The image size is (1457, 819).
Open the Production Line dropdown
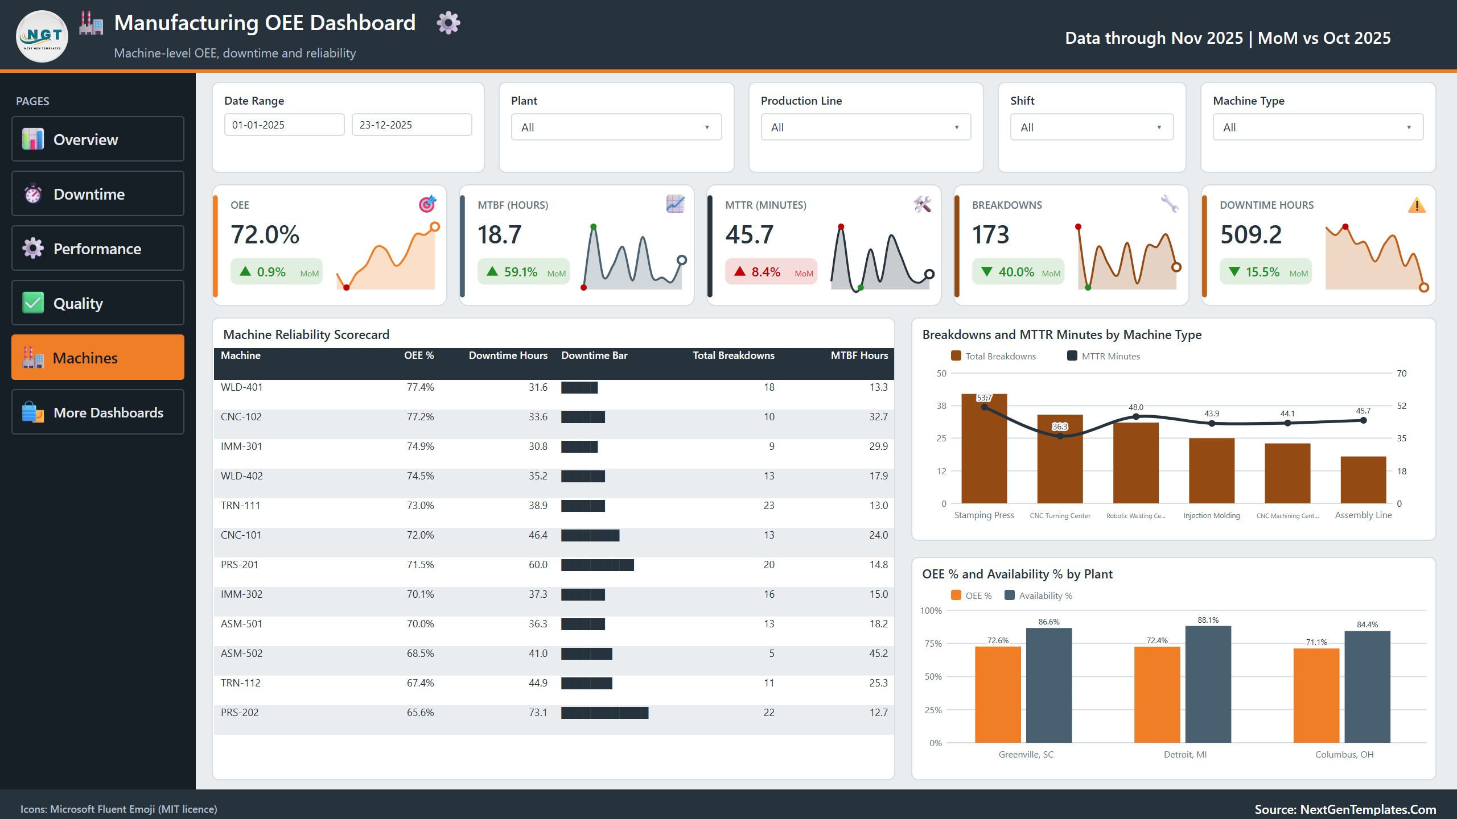pos(866,127)
